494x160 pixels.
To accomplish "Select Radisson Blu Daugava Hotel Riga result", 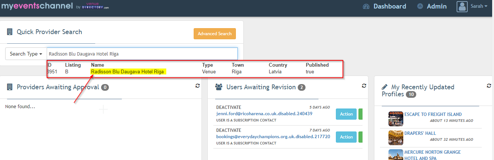I will (128, 71).
